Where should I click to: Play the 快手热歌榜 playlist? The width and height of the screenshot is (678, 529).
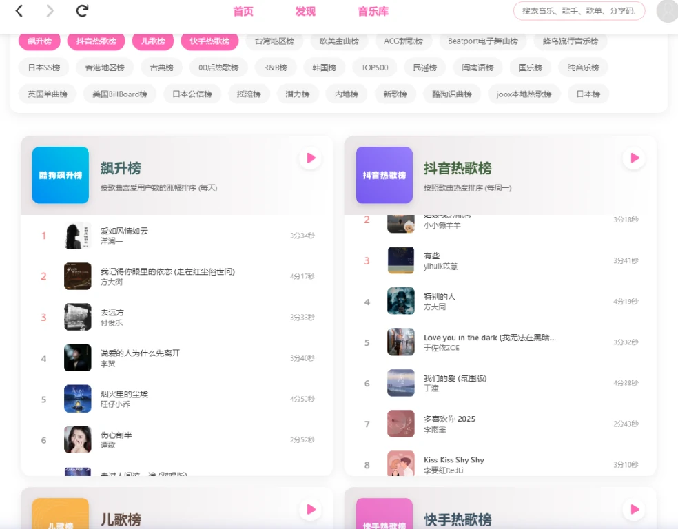(x=633, y=510)
